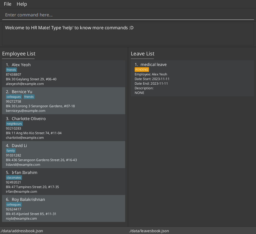Click address Blk 45 Aljunied Street 85
Viewport: 256px width, 234px height.
pos(31,214)
